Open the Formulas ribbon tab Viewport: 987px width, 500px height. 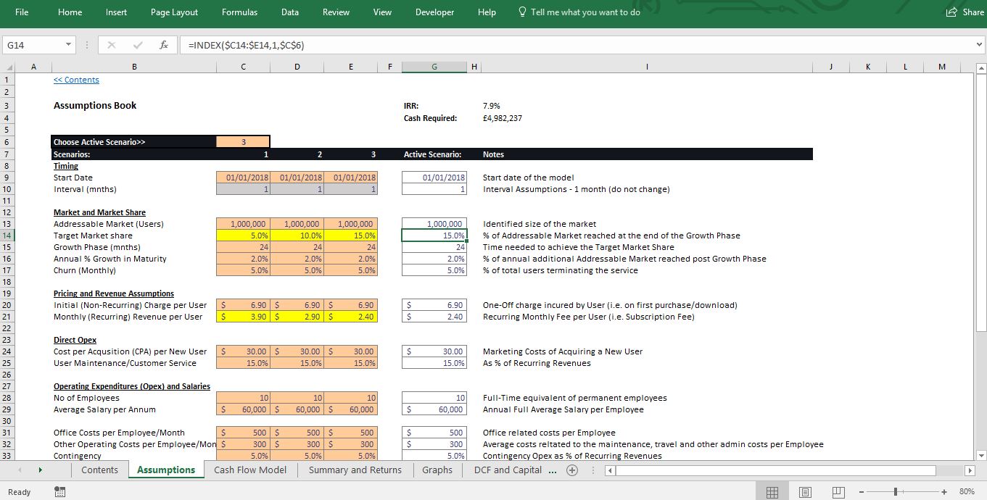tap(239, 12)
